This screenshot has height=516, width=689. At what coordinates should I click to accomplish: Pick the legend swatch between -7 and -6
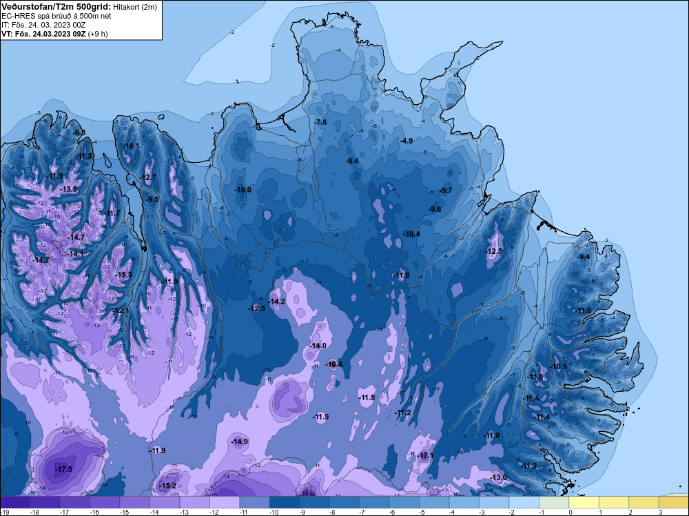[x=374, y=502]
